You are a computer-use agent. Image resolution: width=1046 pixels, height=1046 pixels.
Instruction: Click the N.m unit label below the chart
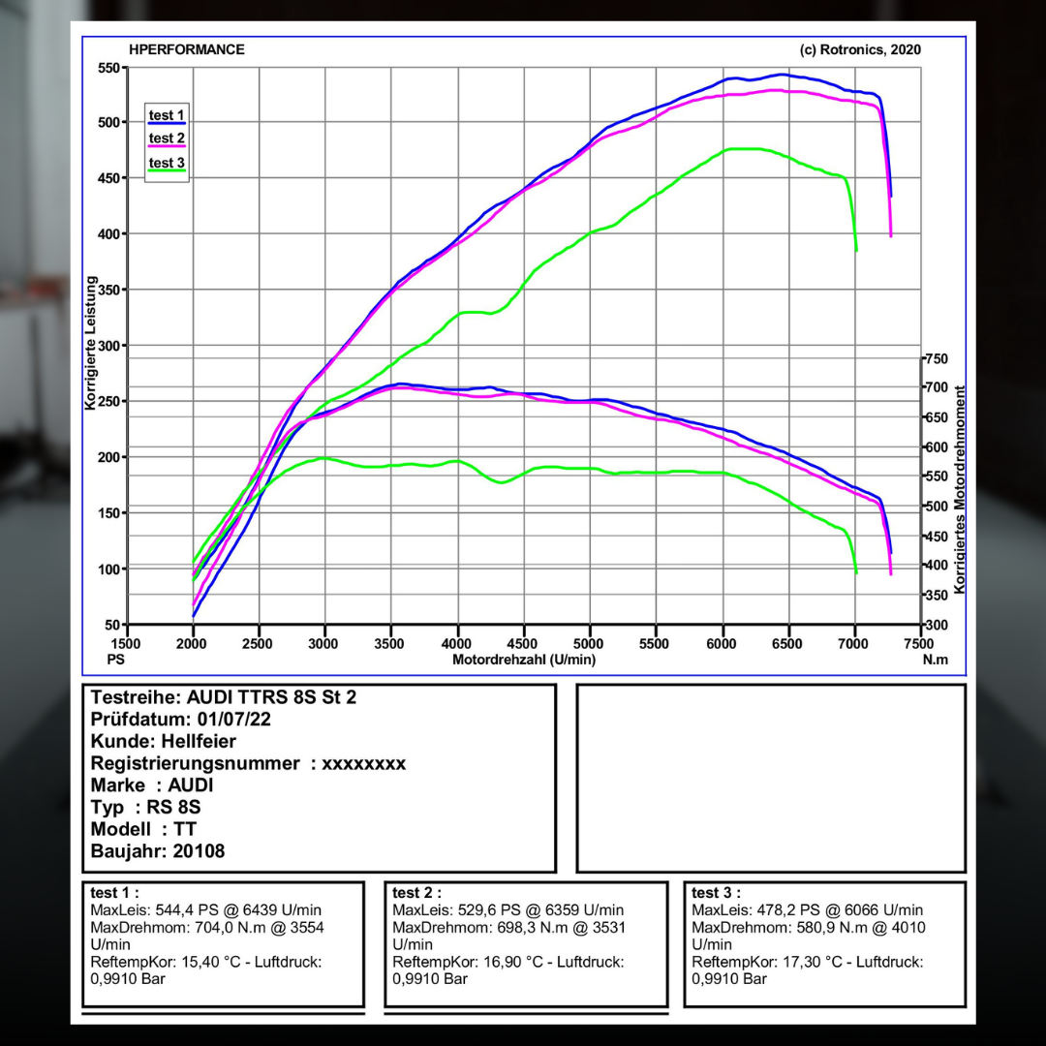pos(935,660)
